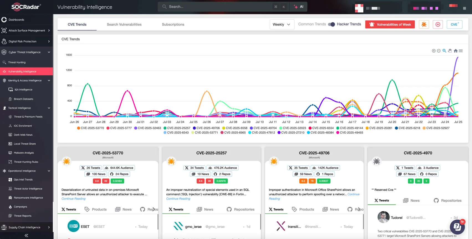The width and height of the screenshot is (472, 239).
Task: Select Vulnerability Intelligence sidebar item
Action: [26, 71]
